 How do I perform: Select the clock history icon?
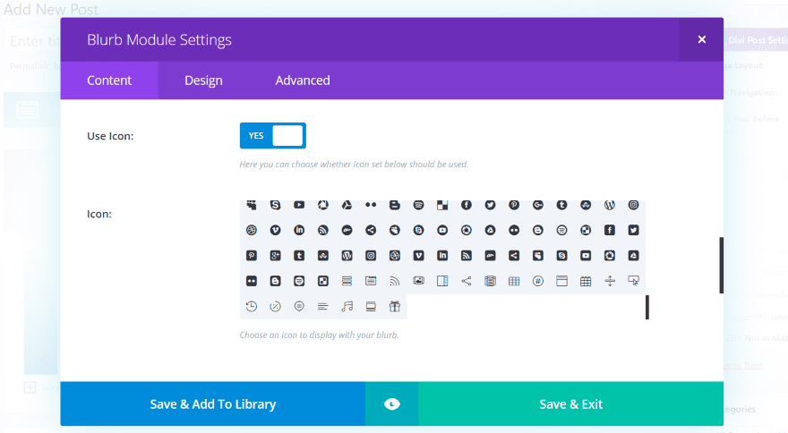(x=252, y=307)
